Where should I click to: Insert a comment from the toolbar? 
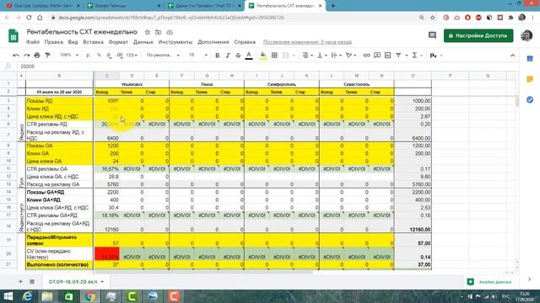coord(377,56)
